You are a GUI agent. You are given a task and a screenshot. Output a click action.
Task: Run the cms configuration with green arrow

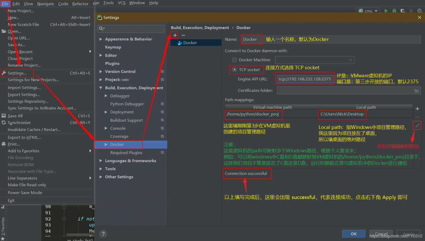(386, 11)
